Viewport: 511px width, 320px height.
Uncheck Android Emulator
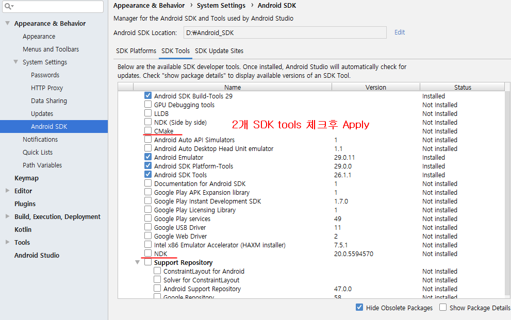(x=148, y=157)
